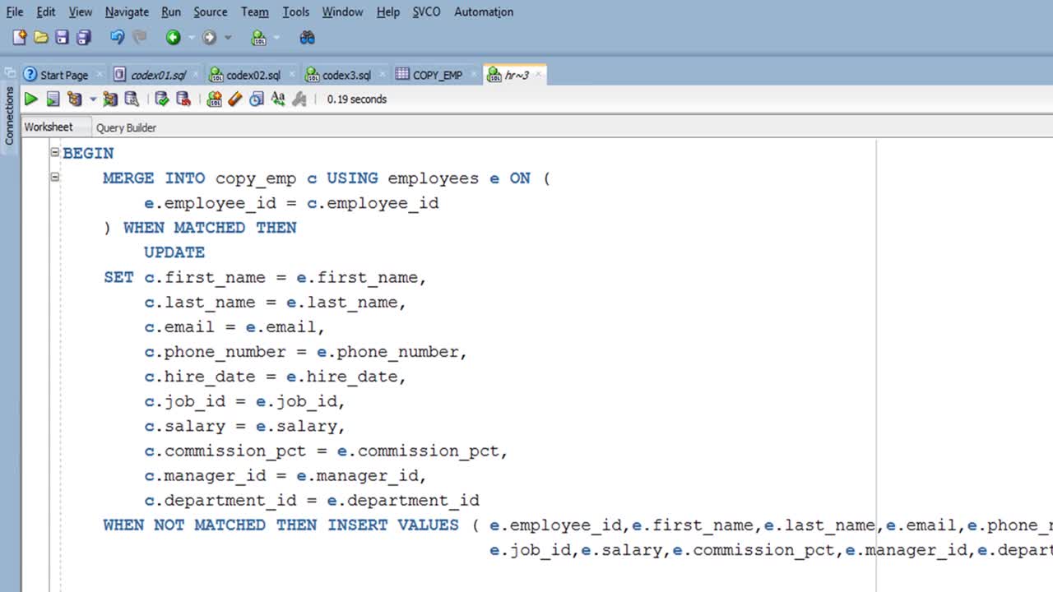Click the Aa change-case icon
This screenshot has height=592, width=1053.
[278, 99]
